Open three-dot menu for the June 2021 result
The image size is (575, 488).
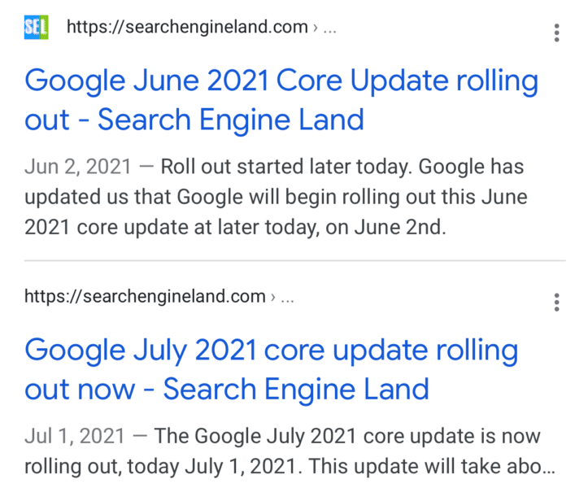click(556, 33)
